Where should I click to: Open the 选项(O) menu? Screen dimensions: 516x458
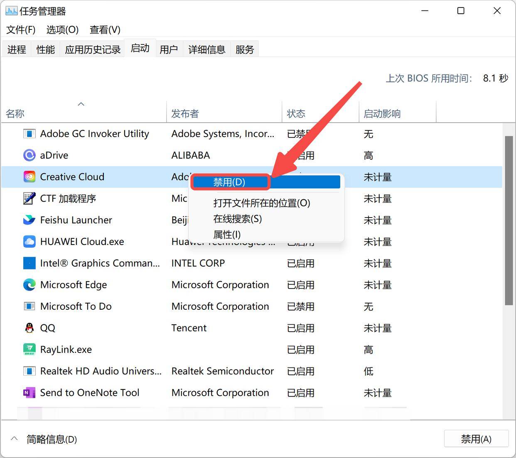pyautogui.click(x=62, y=30)
